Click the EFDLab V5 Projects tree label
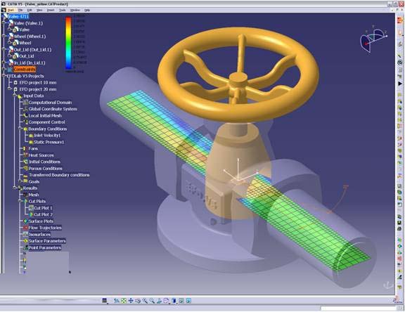 (25, 76)
